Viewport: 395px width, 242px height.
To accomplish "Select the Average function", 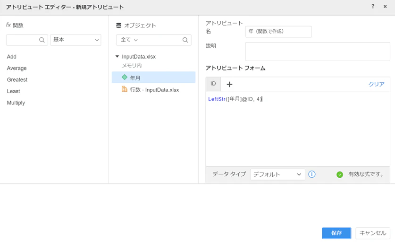I will tap(17, 68).
